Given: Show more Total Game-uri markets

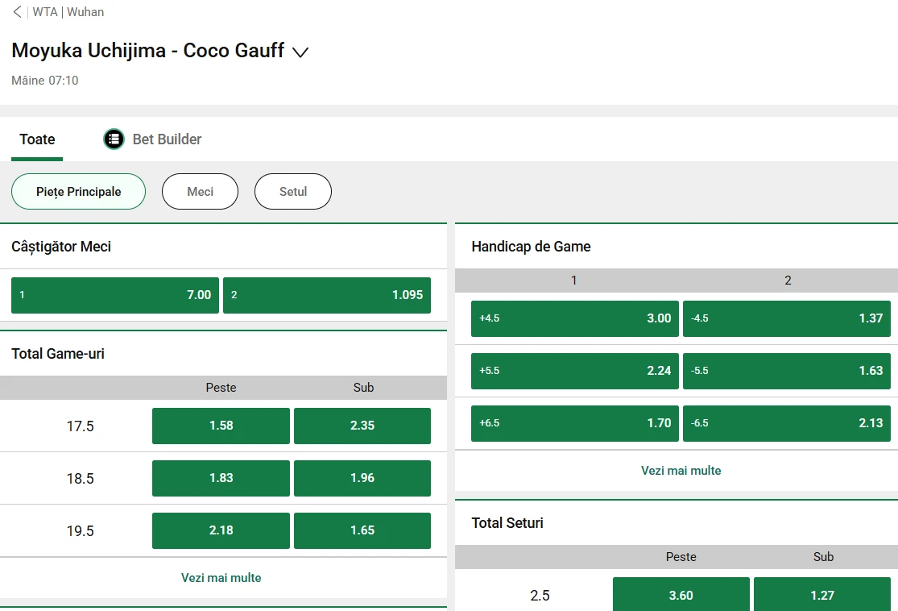Looking at the screenshot, I should click(x=221, y=578).
